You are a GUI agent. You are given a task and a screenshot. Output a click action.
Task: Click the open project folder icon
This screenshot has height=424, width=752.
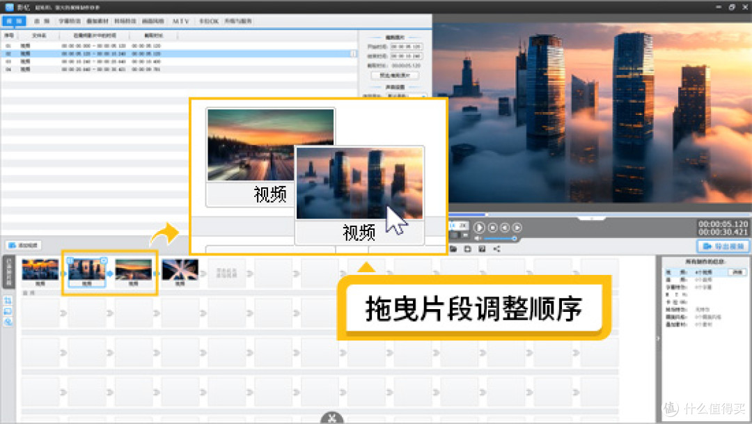[x=453, y=249]
